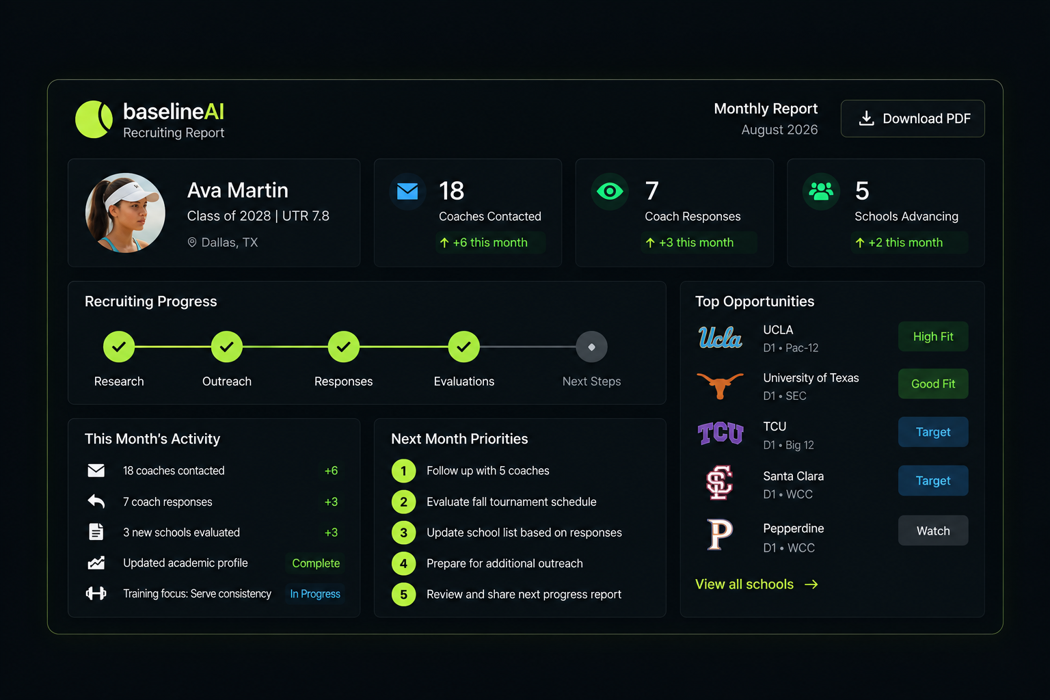1050x700 pixels.
Task: Click the August 2026 report date
Action: coord(779,130)
